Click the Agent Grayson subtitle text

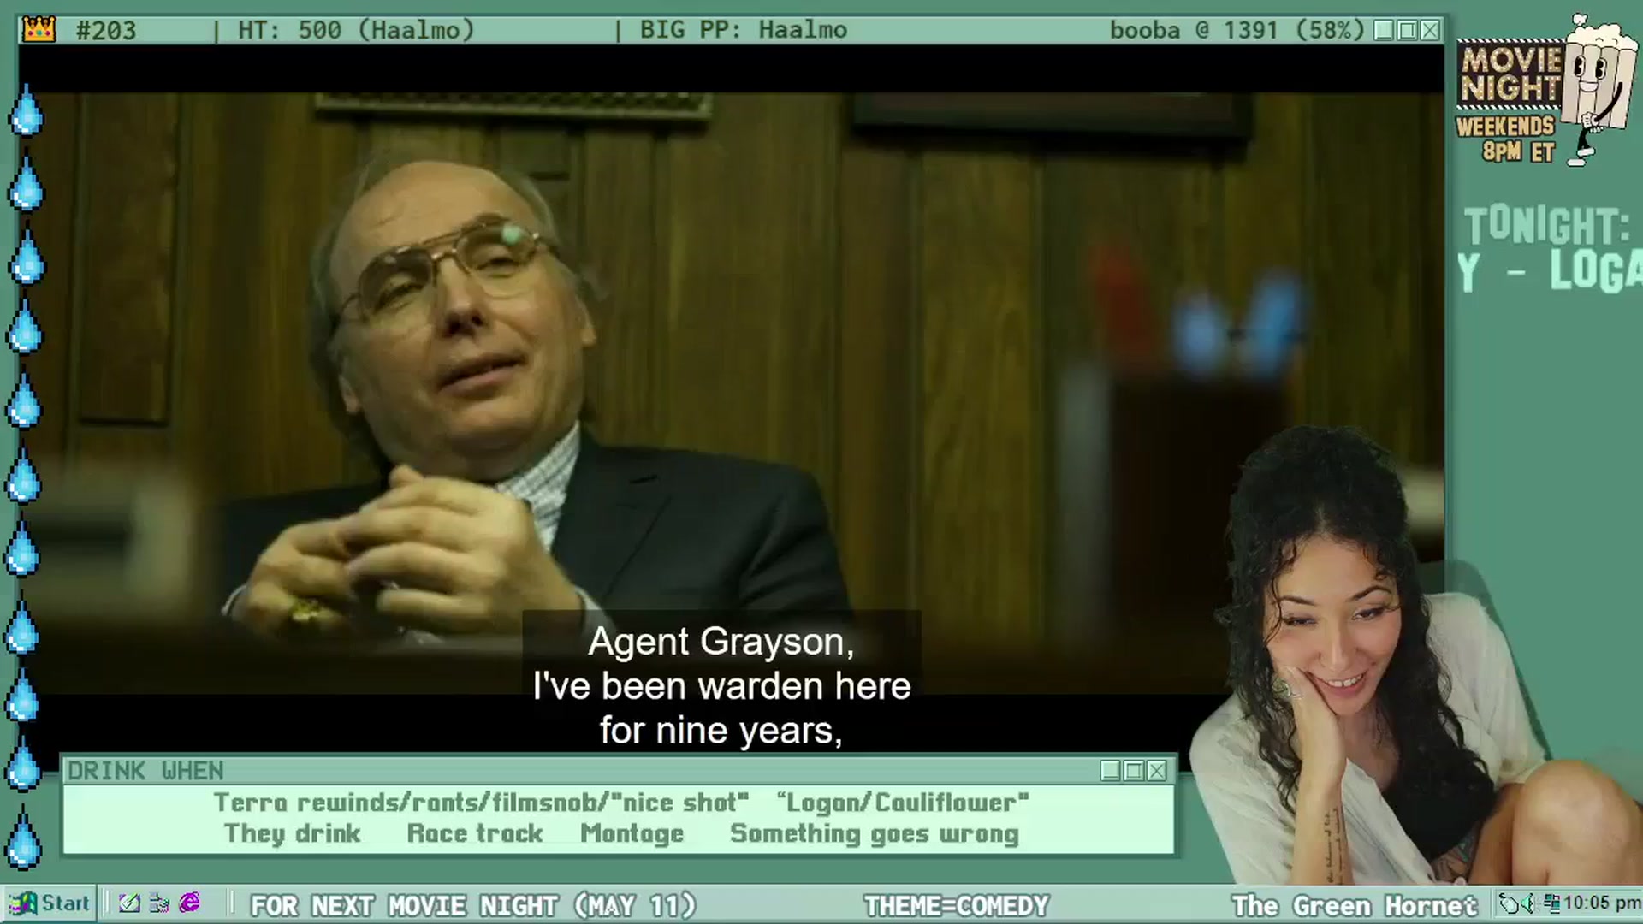[x=721, y=686]
